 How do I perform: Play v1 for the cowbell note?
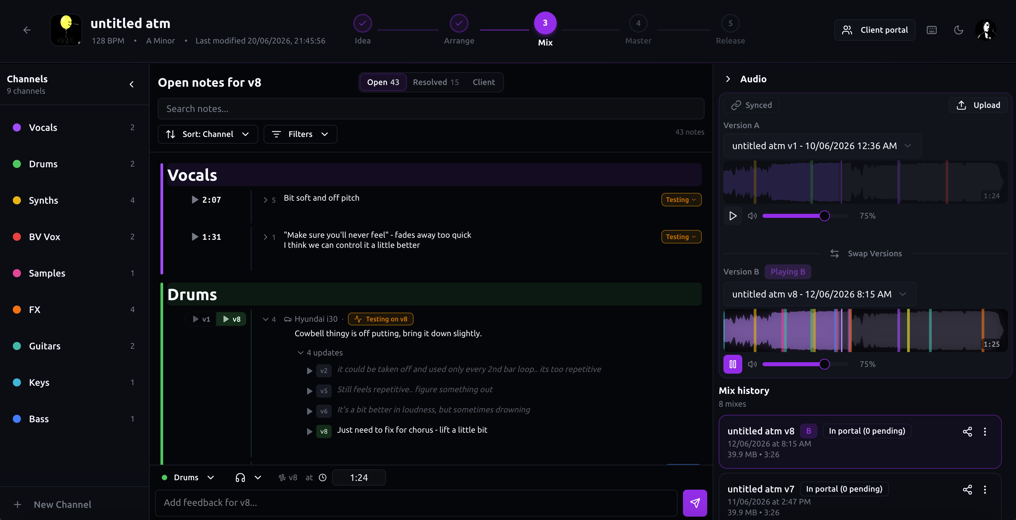(x=201, y=319)
